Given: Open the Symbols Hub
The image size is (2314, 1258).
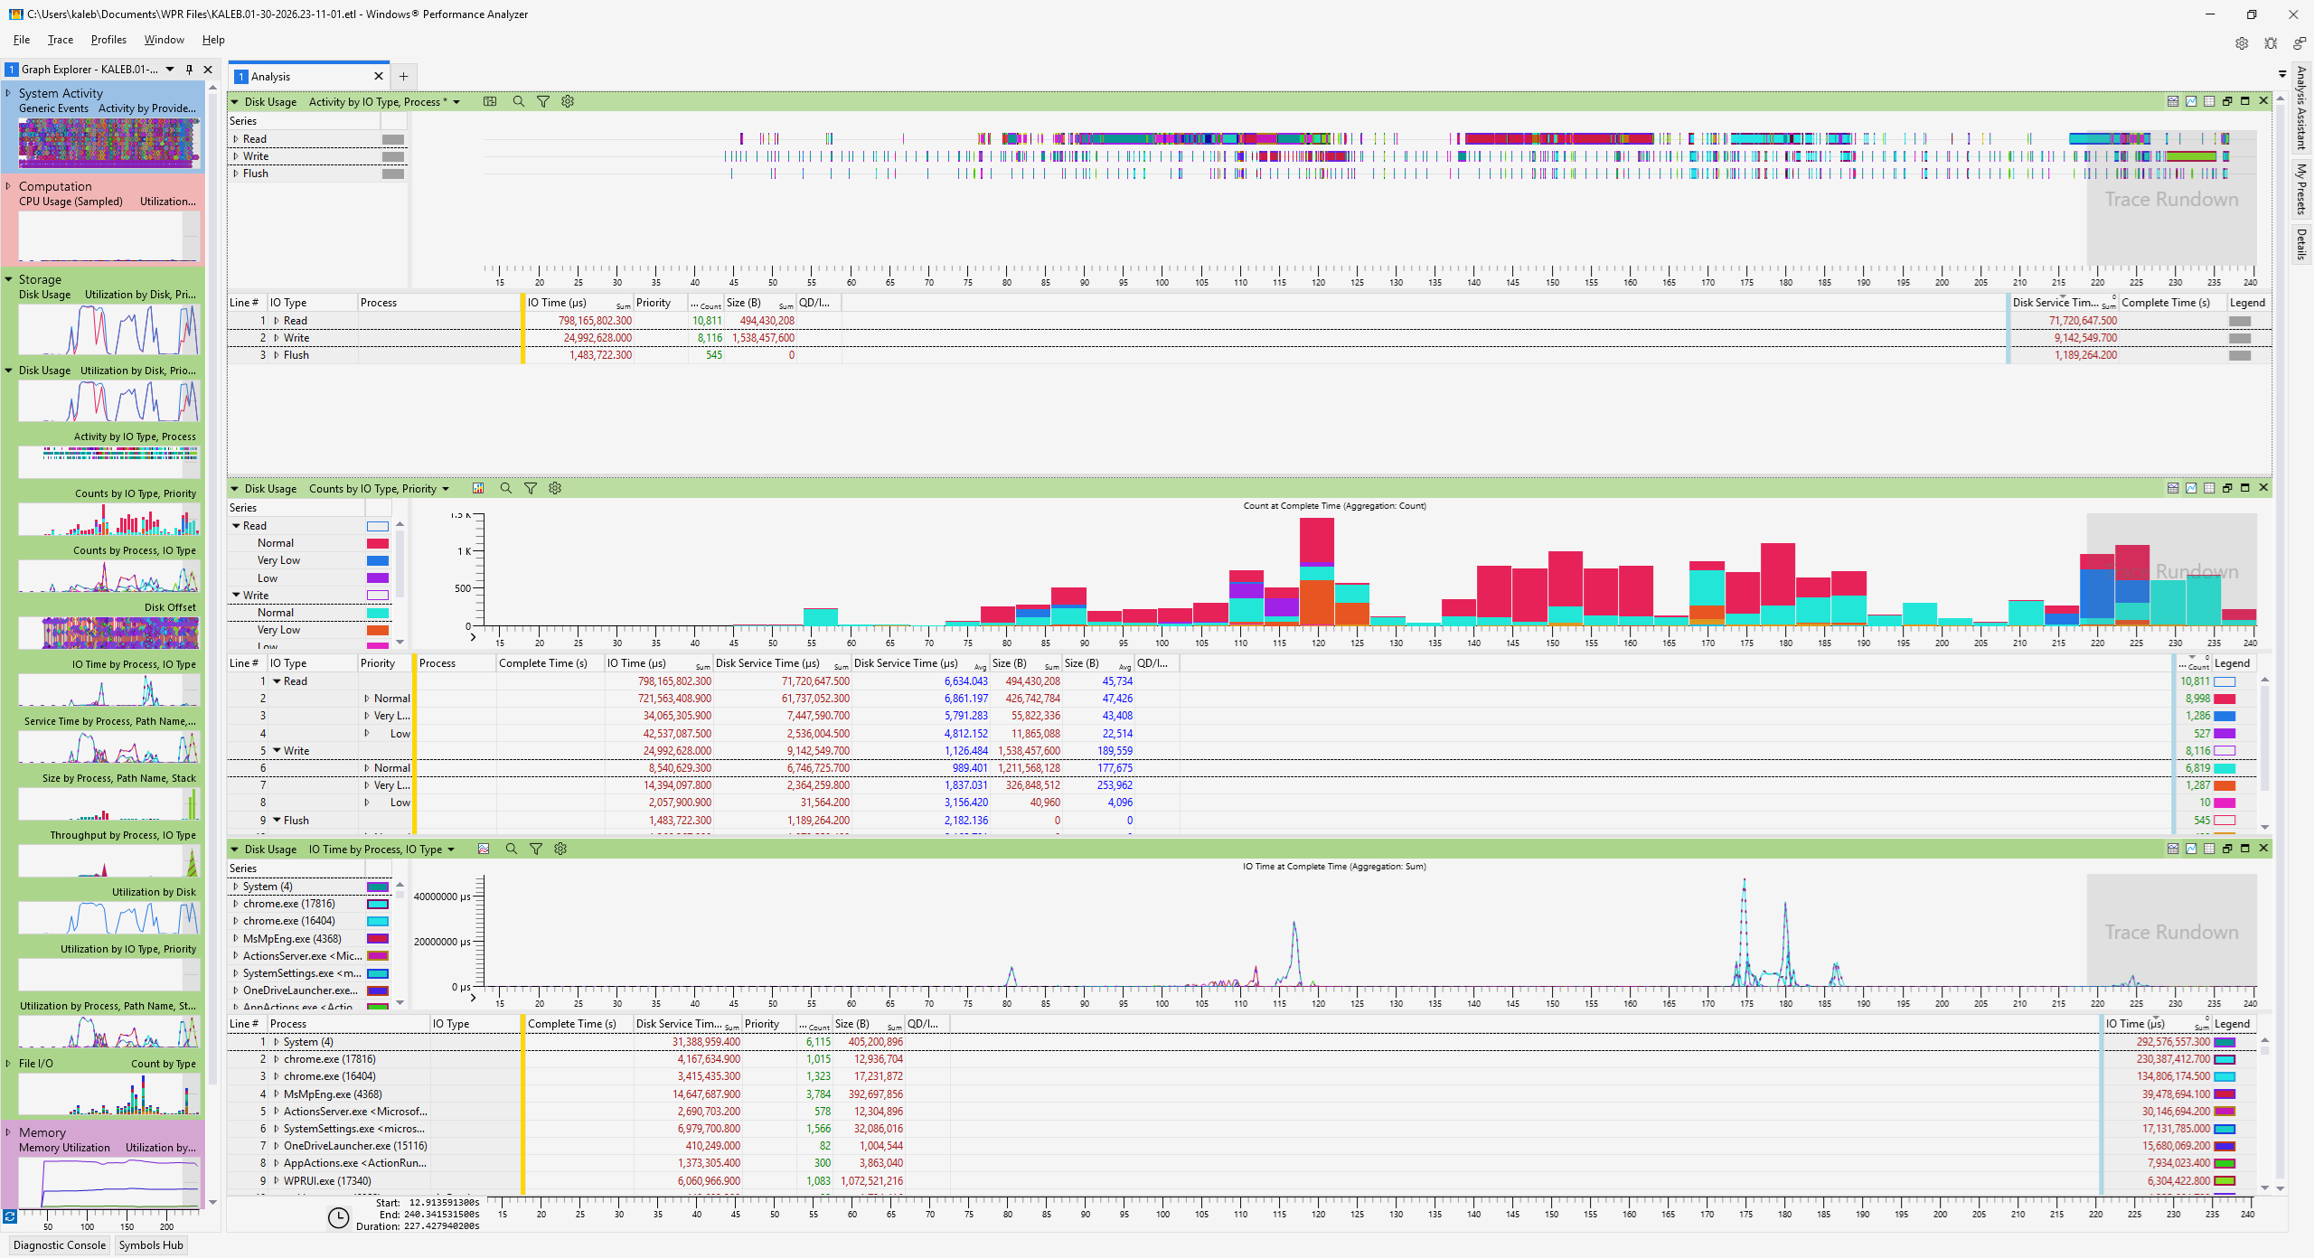Looking at the screenshot, I should tap(151, 1245).
